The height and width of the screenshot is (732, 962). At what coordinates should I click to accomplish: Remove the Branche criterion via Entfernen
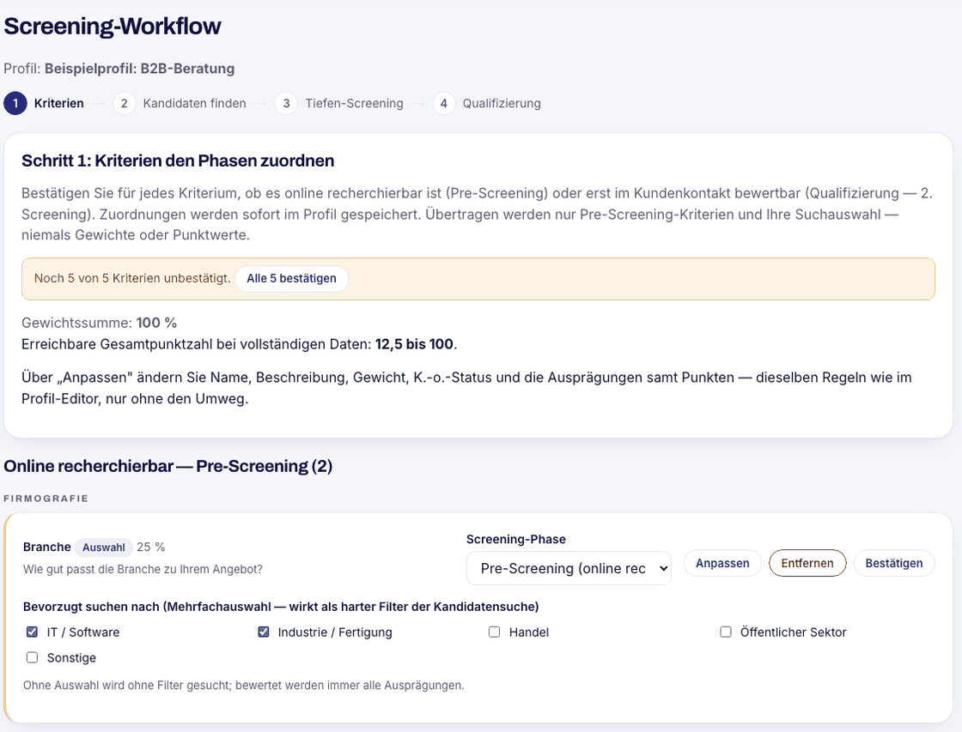click(807, 563)
